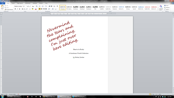Toggle Show/Hide paragraph marks

57,6
